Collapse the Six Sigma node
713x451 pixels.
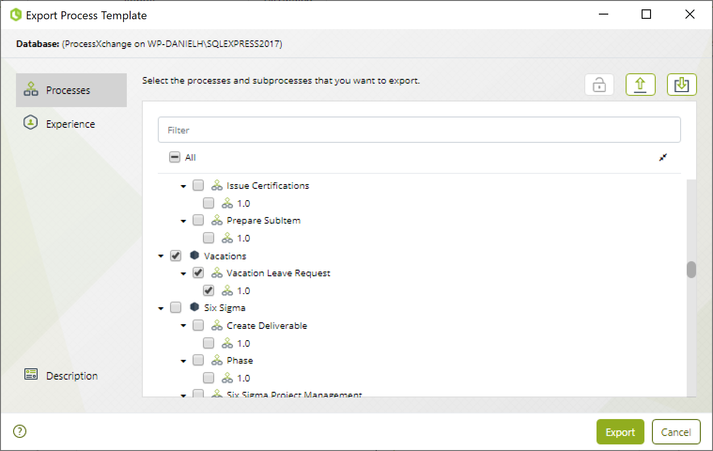point(161,309)
